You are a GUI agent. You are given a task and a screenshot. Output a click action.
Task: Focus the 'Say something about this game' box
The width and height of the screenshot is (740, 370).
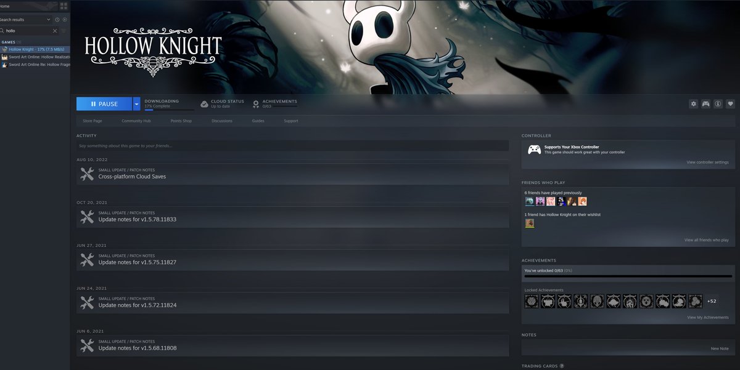tap(292, 146)
